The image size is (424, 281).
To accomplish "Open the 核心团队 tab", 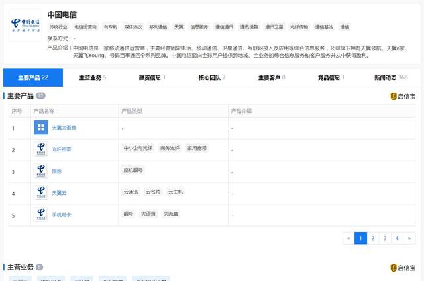I will click(x=212, y=78).
